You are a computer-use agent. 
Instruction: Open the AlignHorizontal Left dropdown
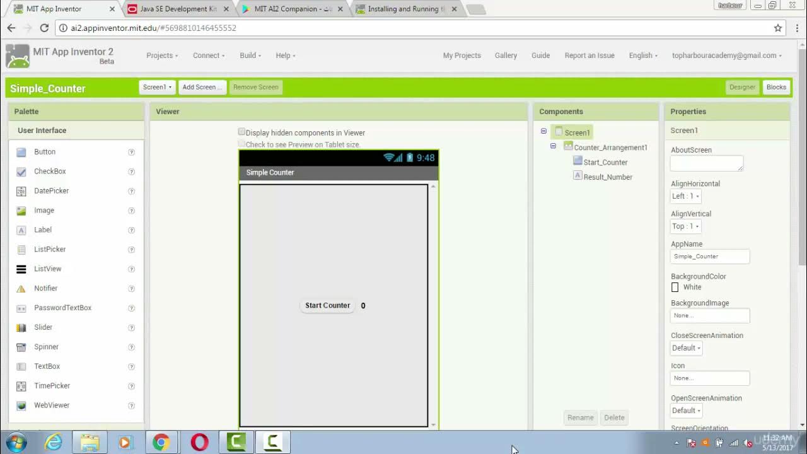(x=685, y=196)
